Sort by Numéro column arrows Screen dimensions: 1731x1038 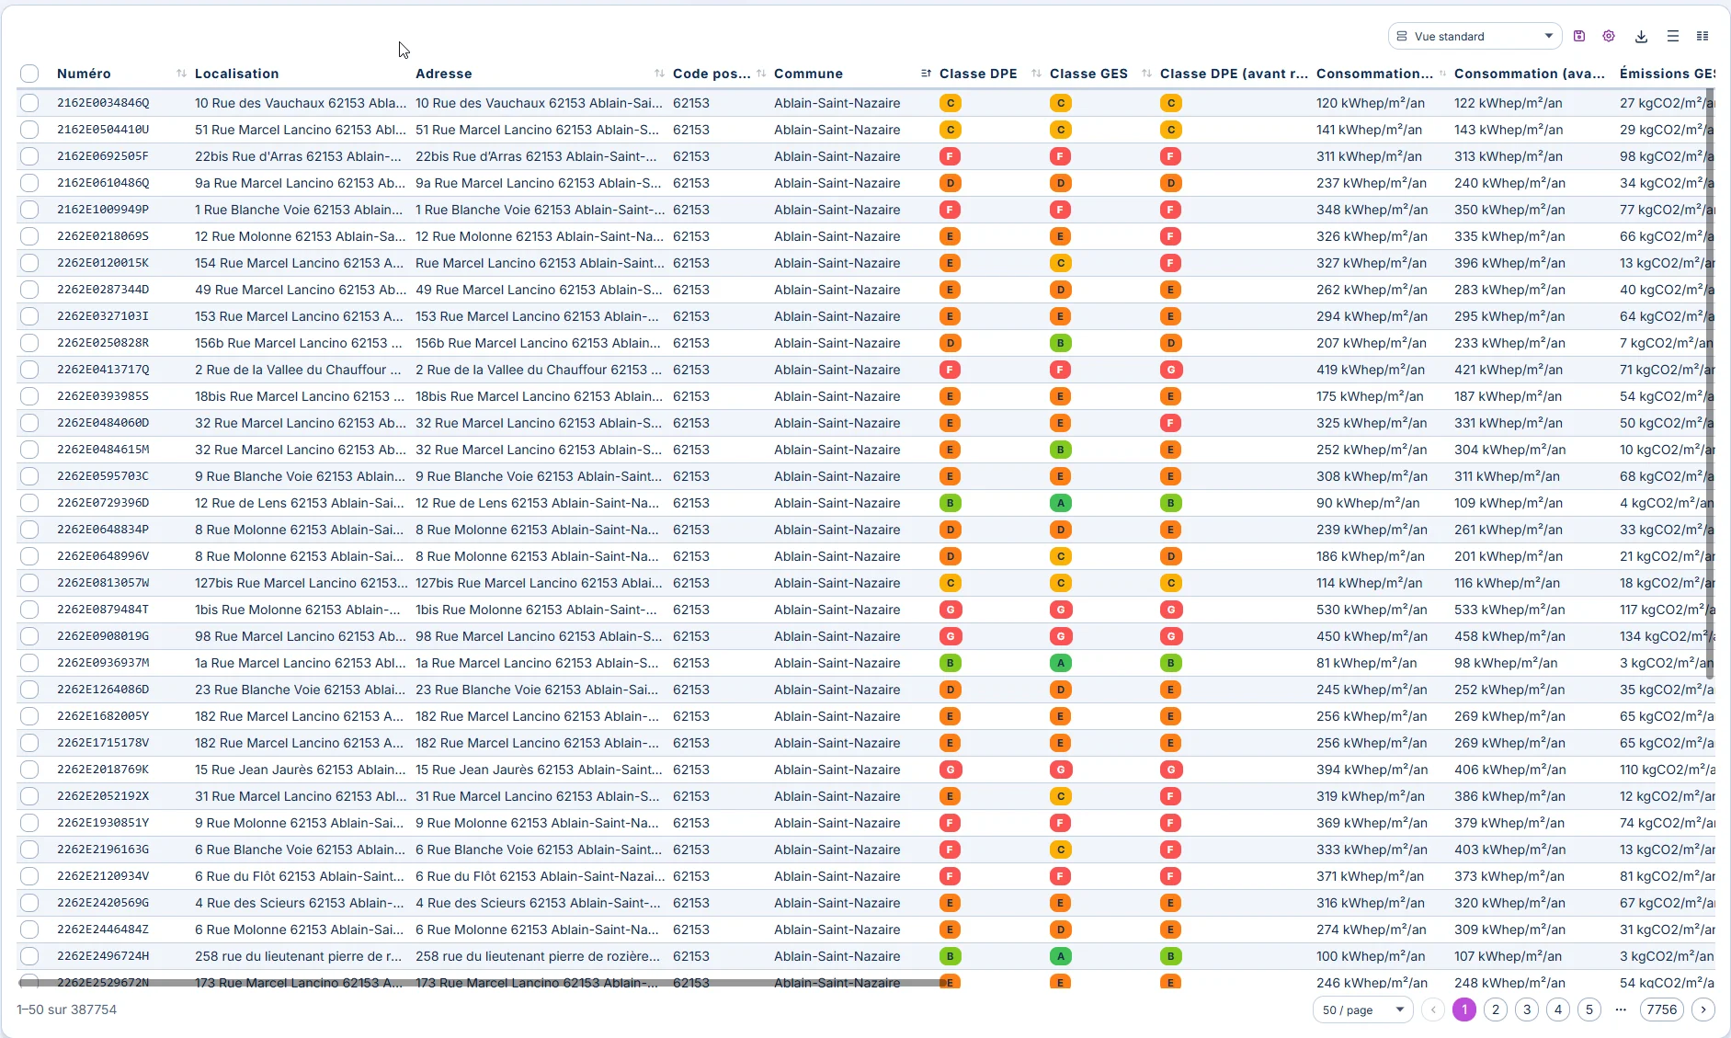(x=181, y=74)
